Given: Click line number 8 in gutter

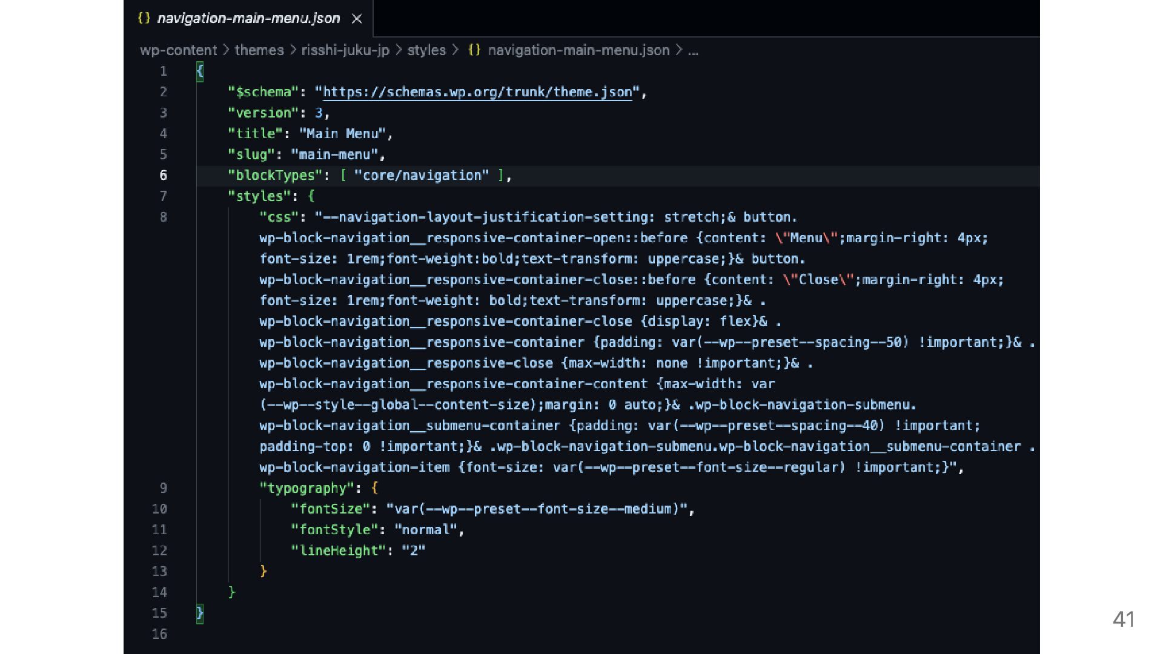Looking at the screenshot, I should coord(163,217).
